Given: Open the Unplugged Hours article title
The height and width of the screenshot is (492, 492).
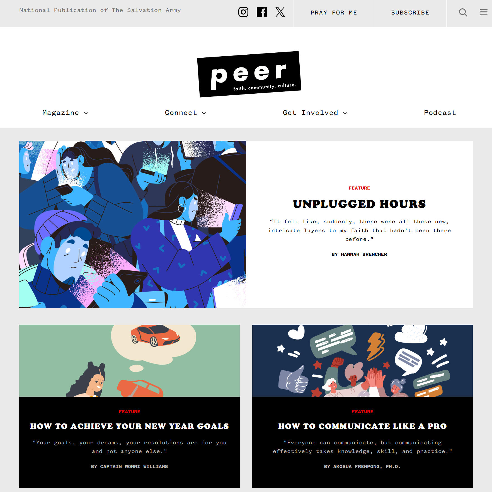Looking at the screenshot, I should (359, 204).
